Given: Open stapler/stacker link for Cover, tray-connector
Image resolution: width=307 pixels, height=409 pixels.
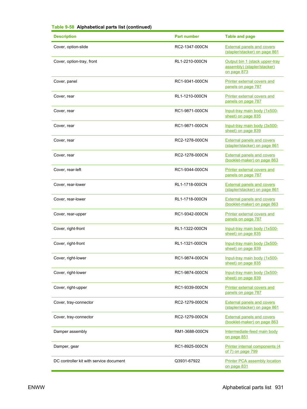Looking at the screenshot, I should (x=252, y=305).
